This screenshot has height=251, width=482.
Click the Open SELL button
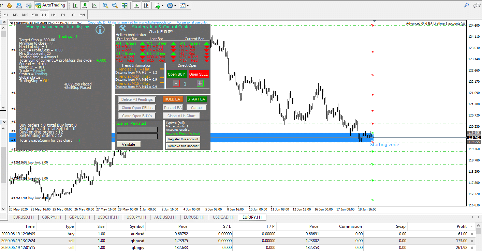click(199, 74)
